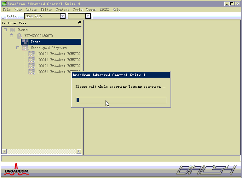
Task: Click the Teams node icon
Action: point(25,42)
